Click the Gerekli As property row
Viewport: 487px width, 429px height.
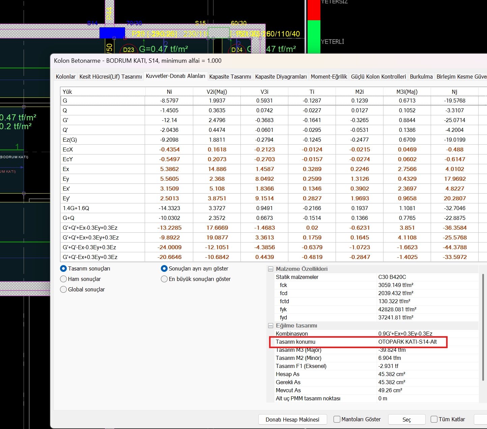(x=377, y=382)
